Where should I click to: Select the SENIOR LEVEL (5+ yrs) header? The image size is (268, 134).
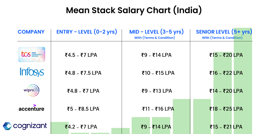point(224,32)
